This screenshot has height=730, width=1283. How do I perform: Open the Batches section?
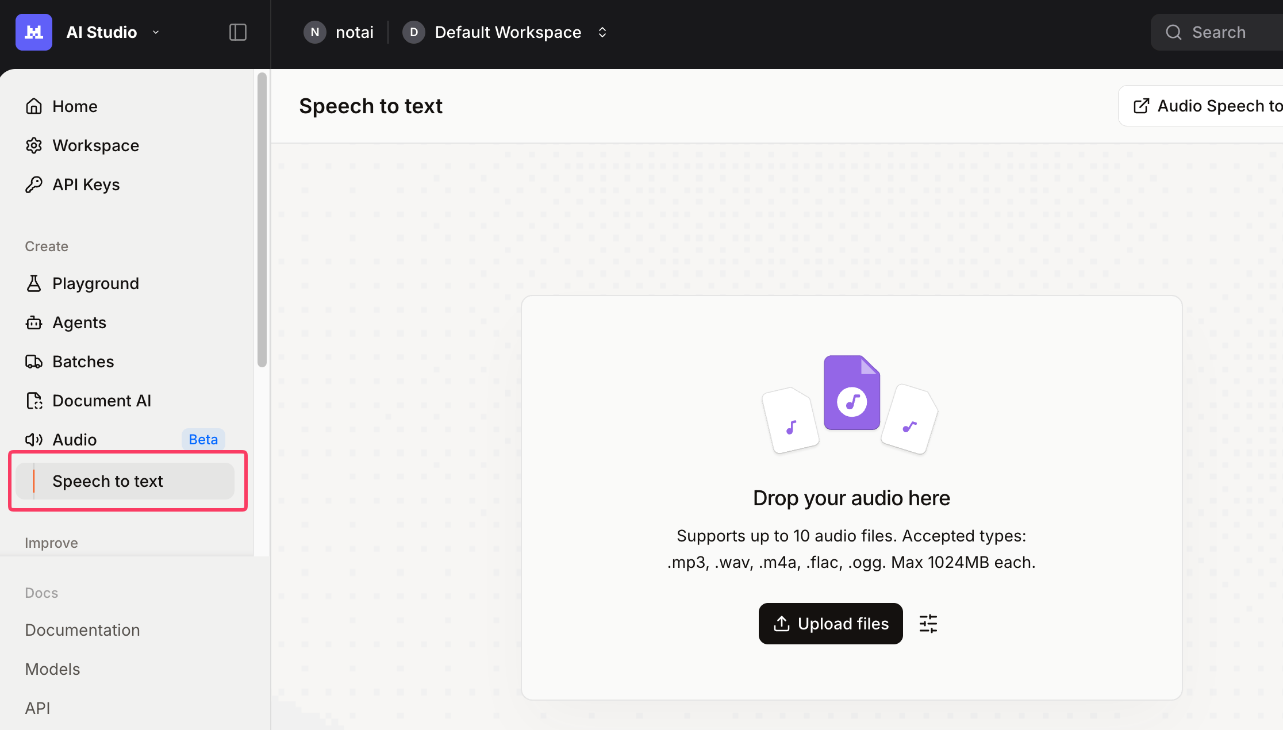(83, 361)
